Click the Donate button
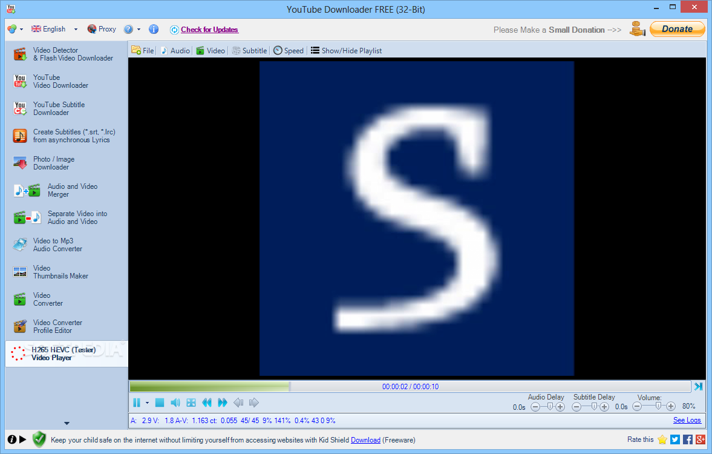This screenshot has height=454, width=712. [x=677, y=28]
